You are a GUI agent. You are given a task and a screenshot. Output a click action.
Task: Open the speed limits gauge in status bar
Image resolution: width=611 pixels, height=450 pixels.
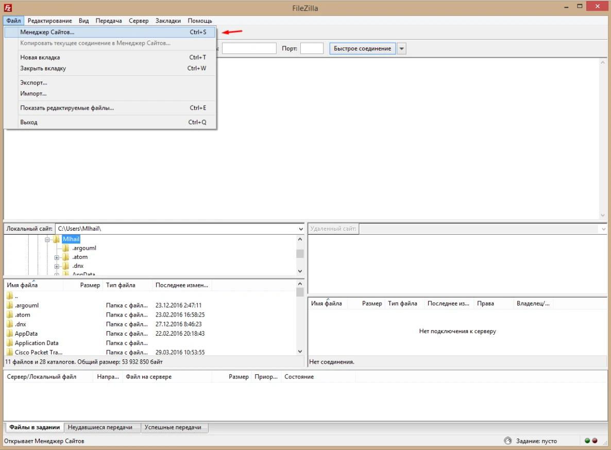point(507,441)
